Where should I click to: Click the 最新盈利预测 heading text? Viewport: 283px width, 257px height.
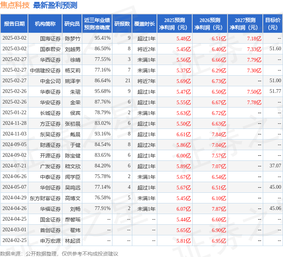[x=55, y=5]
